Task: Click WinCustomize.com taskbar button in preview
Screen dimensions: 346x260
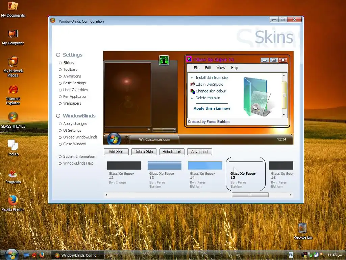Action: [154, 139]
